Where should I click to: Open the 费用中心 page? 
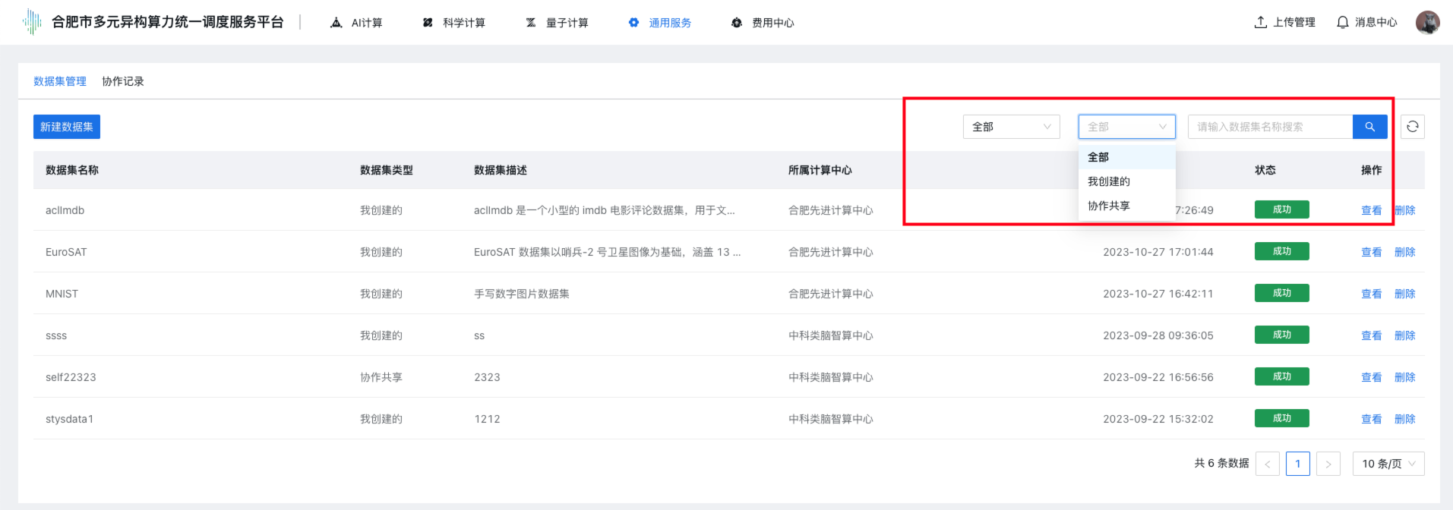click(763, 23)
